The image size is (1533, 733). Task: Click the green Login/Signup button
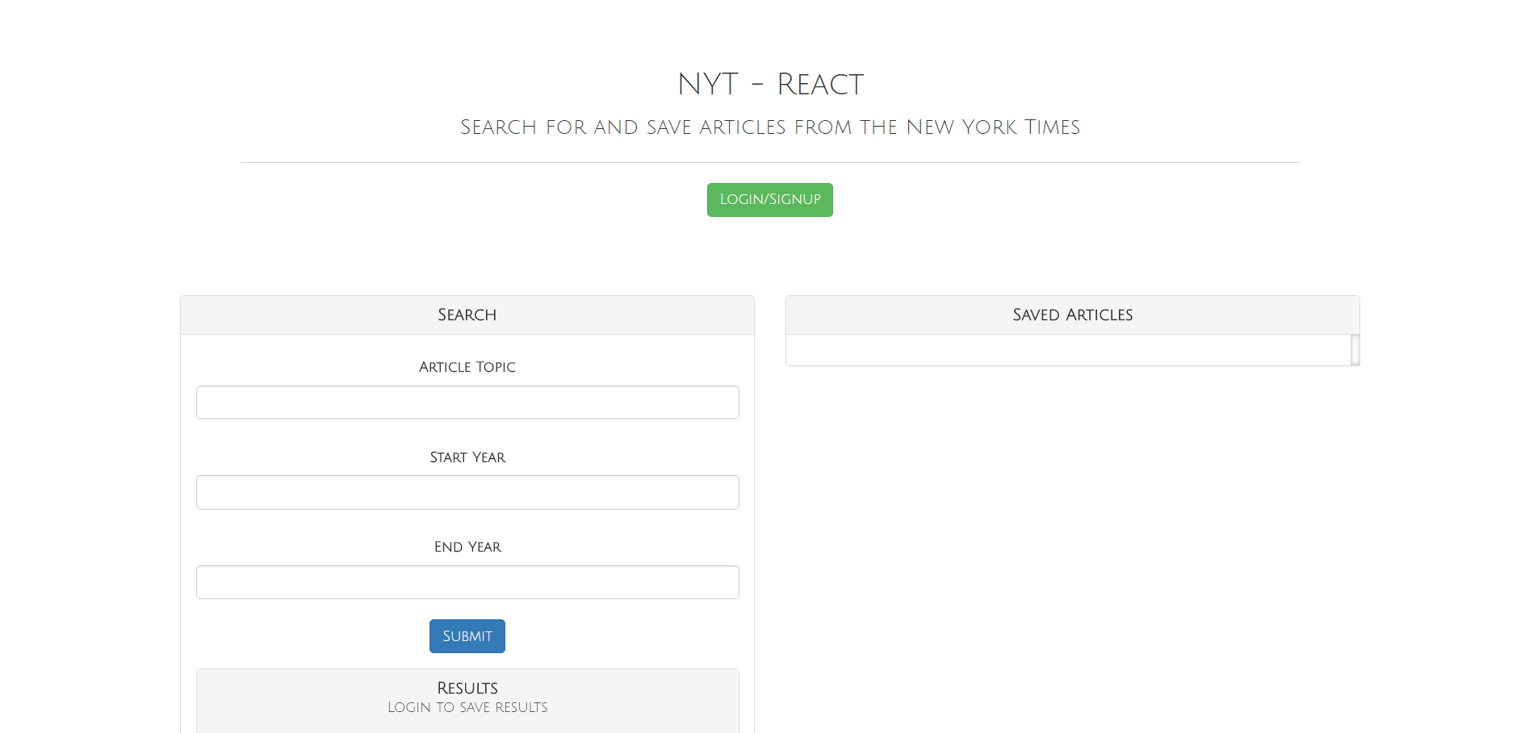click(769, 200)
